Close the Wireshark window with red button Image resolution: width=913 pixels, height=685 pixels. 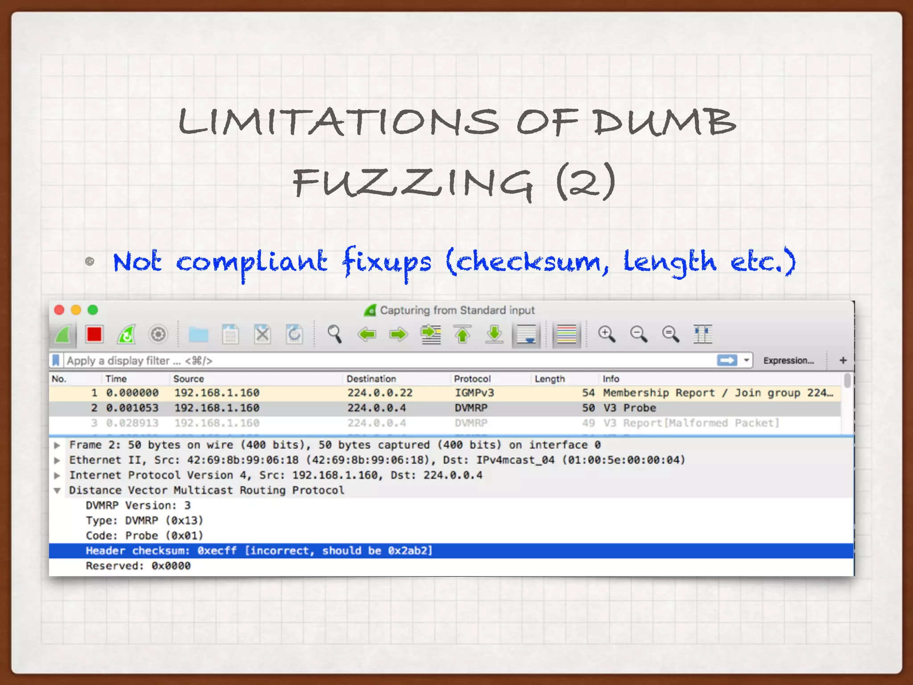(x=59, y=310)
